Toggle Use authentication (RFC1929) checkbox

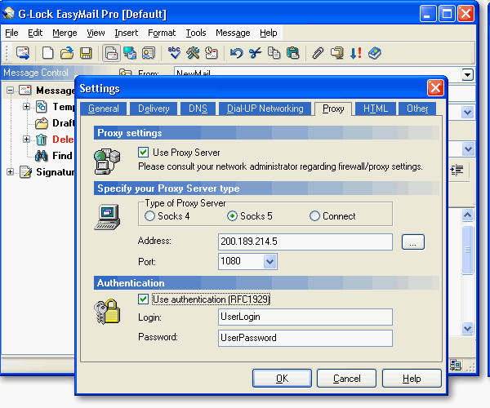(143, 299)
